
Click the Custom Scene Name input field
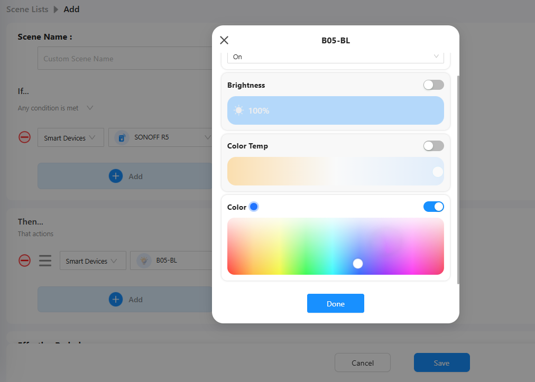pyautogui.click(x=124, y=59)
